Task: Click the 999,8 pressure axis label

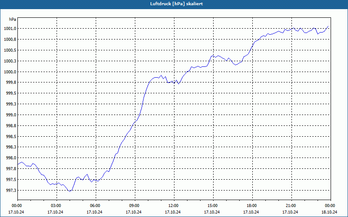Action: click(11, 82)
